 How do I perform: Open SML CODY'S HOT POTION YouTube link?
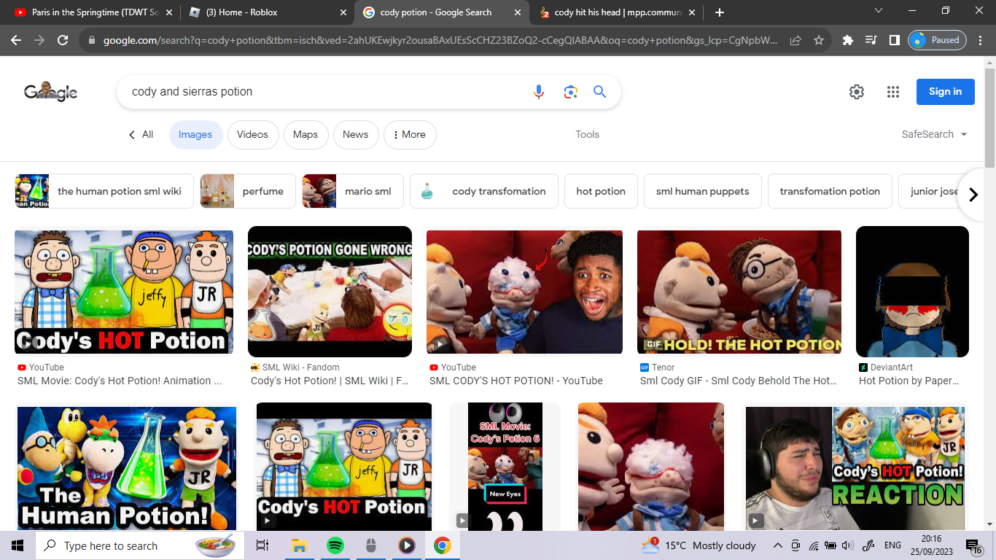click(516, 381)
